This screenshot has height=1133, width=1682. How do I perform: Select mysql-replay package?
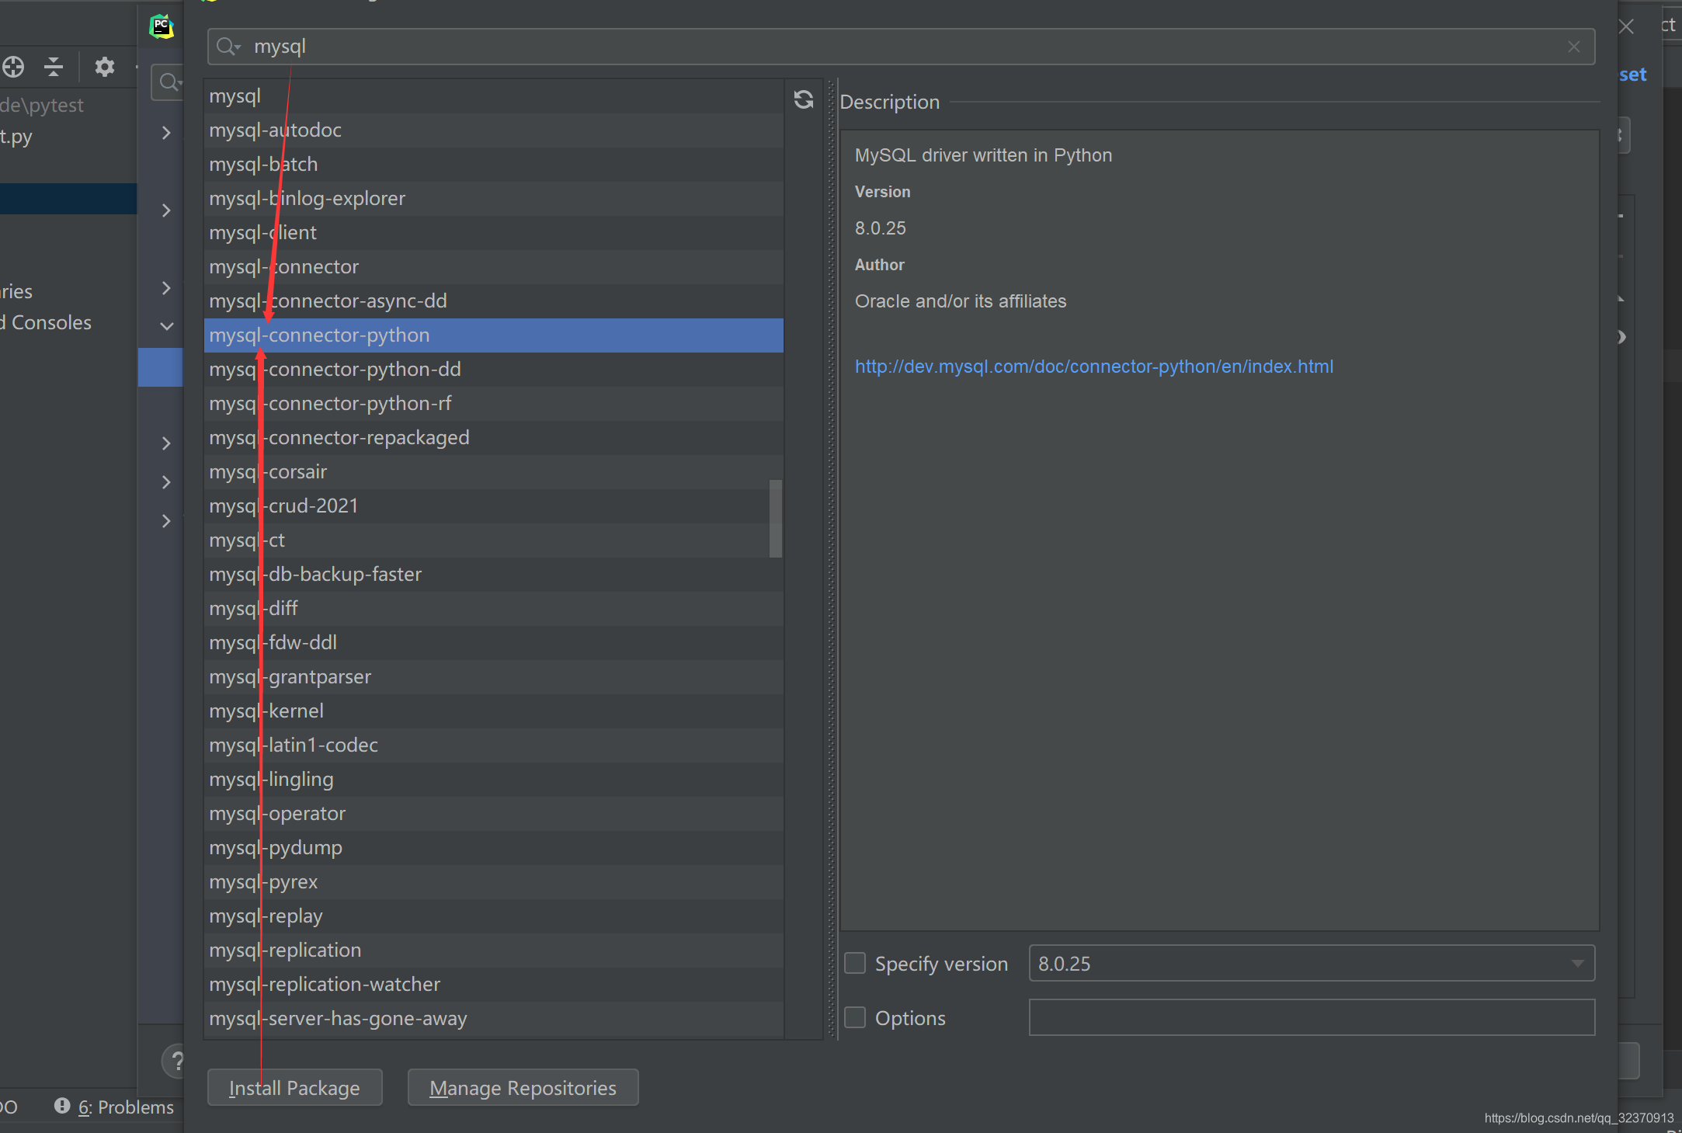494,916
